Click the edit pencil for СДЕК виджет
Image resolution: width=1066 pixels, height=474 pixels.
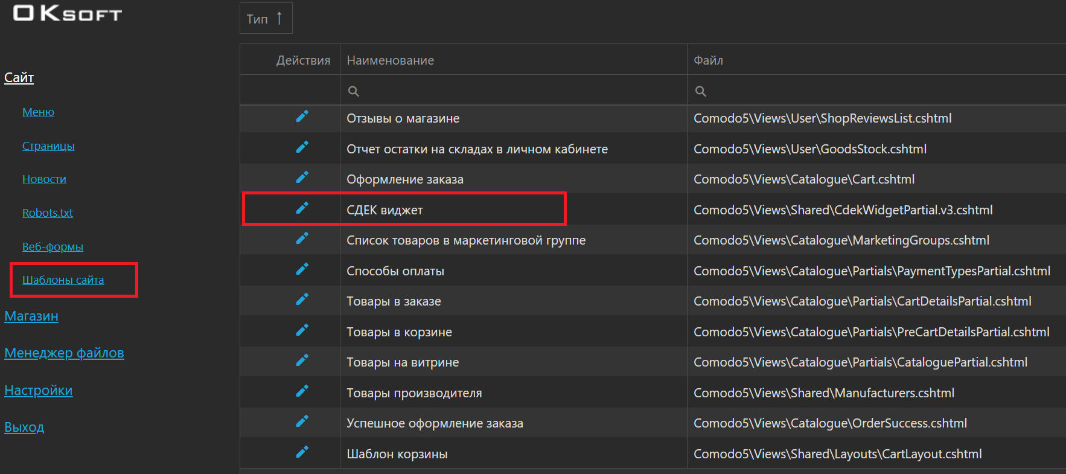tap(302, 208)
